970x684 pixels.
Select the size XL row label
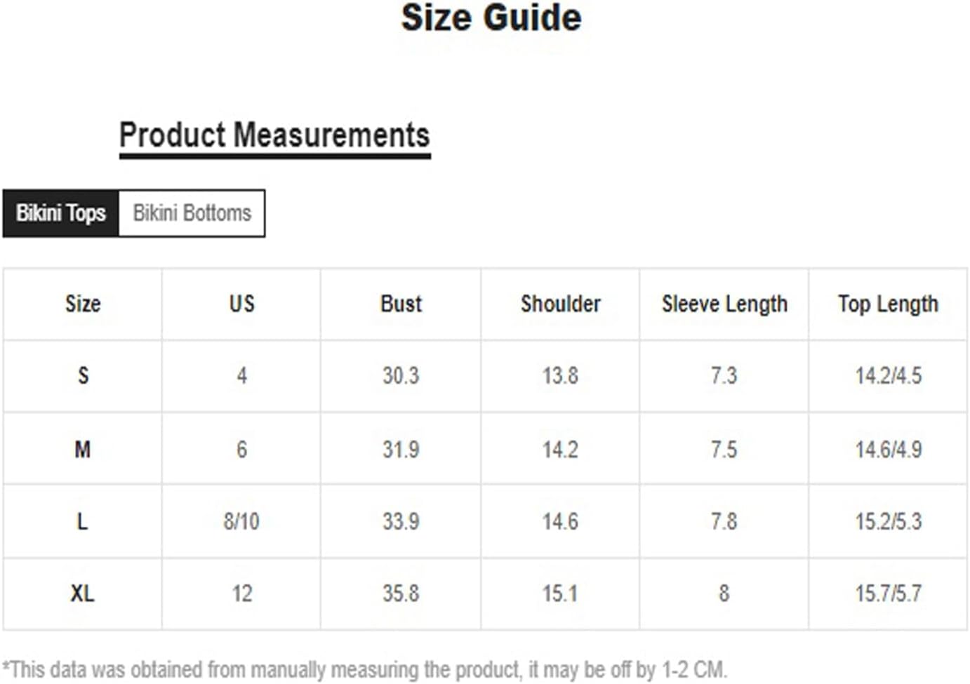pos(83,594)
